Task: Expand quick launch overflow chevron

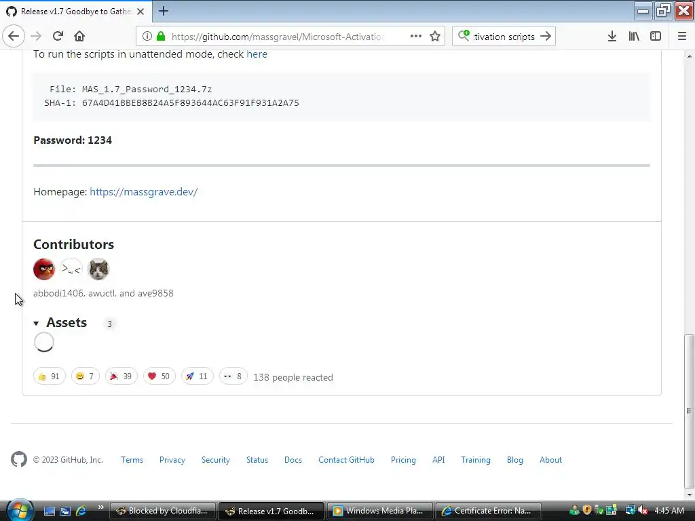Action: 100,507
